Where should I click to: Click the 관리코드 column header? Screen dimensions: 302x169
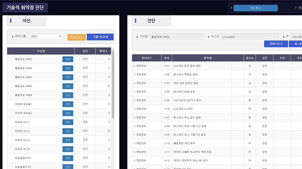pos(147,58)
